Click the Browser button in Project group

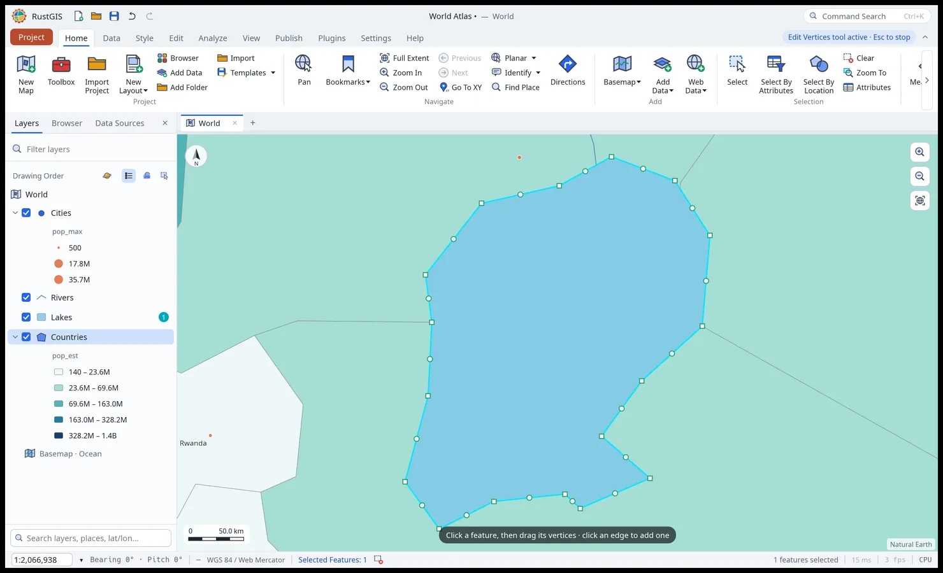pyautogui.click(x=178, y=58)
